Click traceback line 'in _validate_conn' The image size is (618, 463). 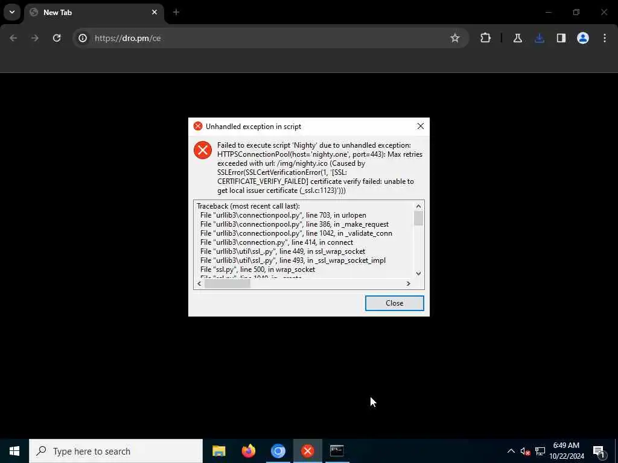pos(296,233)
